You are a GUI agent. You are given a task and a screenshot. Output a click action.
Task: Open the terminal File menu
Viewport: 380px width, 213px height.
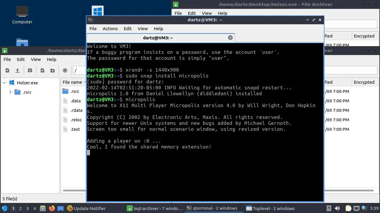tap(93, 29)
